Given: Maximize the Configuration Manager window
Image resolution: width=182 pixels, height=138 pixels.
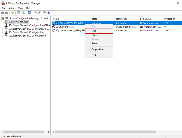Looking at the screenshot, I should pyautogui.click(x=169, y=3).
